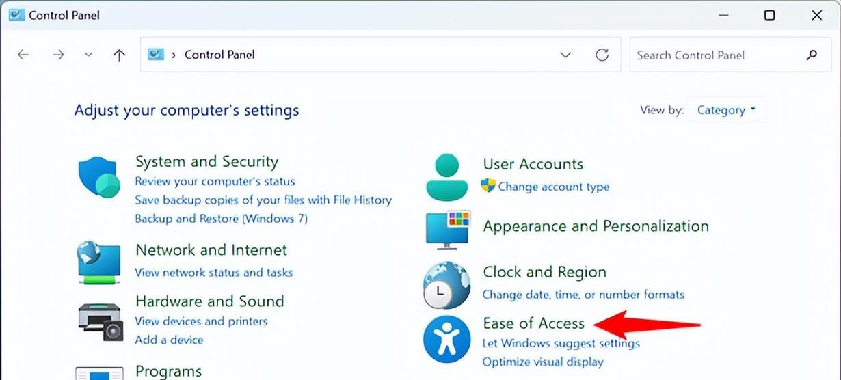This screenshot has width=841, height=380.
Task: Click the Clock and Region globe icon
Action: tap(446, 284)
